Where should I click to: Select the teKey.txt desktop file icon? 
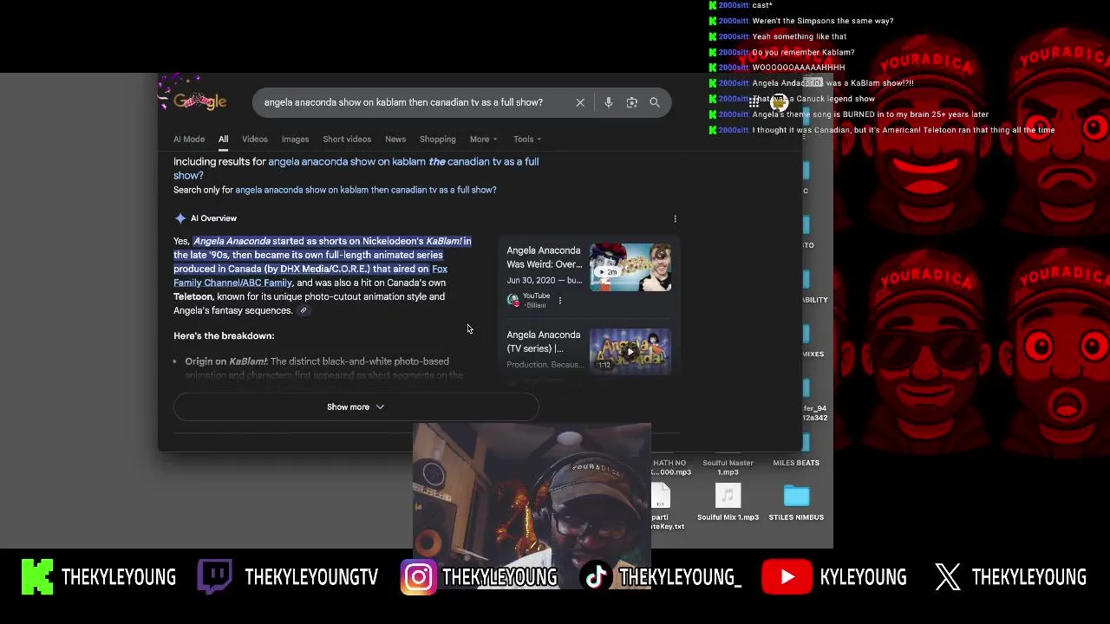661,497
